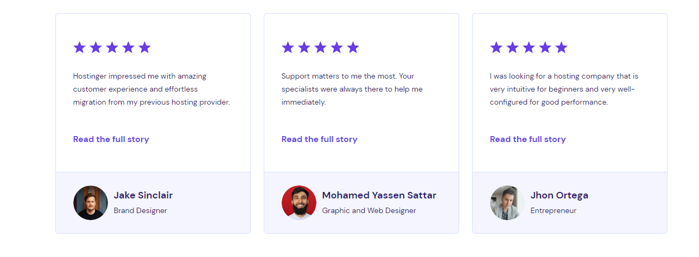
Task: Click second star in Jhon Ortega's review
Action: coord(512,48)
